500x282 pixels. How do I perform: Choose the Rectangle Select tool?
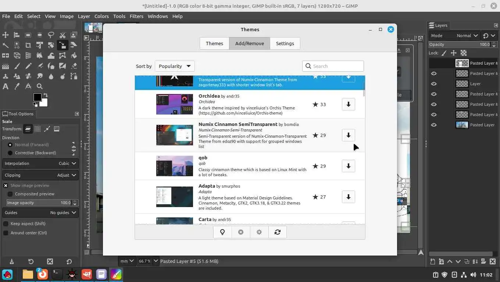(28, 35)
